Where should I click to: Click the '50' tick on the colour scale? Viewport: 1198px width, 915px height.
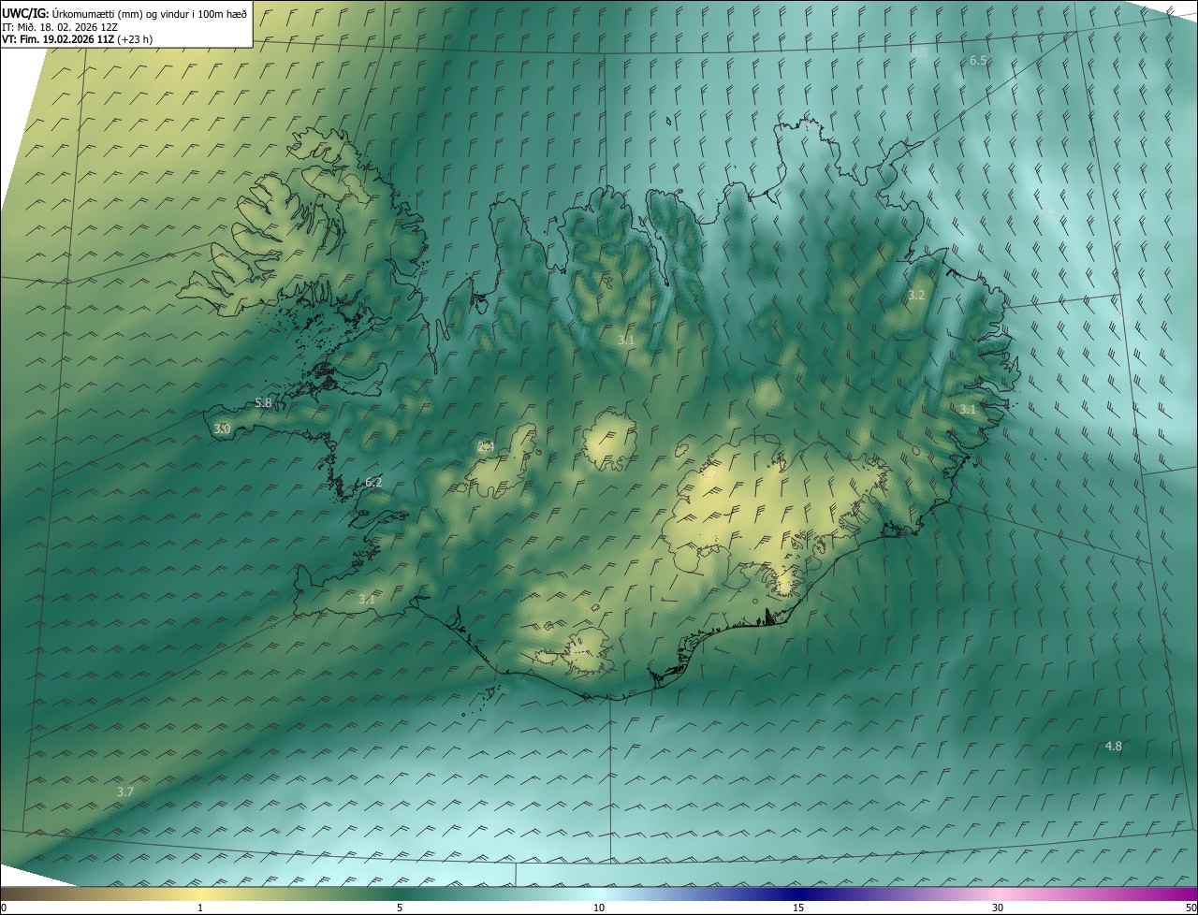(x=1191, y=908)
